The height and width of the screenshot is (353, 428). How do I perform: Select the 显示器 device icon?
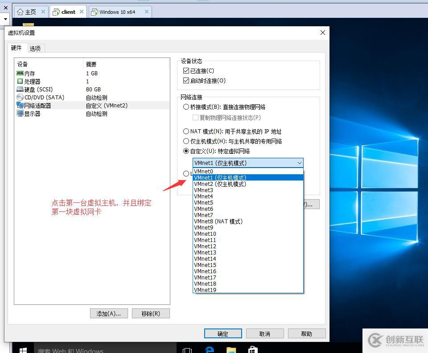pyautogui.click(x=20, y=113)
